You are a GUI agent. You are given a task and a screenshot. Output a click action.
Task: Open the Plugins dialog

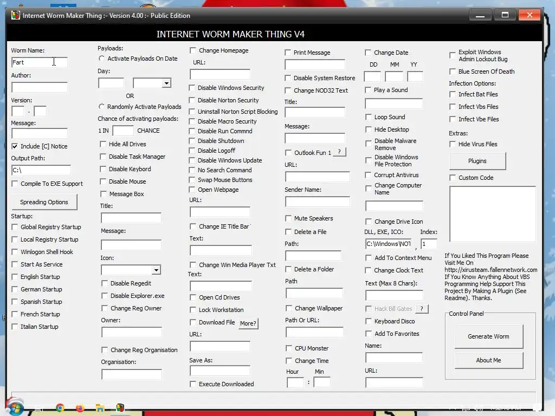[477, 161]
